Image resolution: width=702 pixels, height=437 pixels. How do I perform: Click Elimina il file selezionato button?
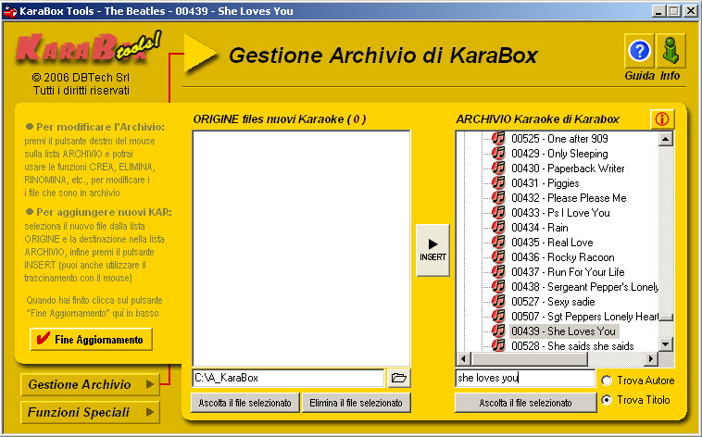click(x=356, y=403)
